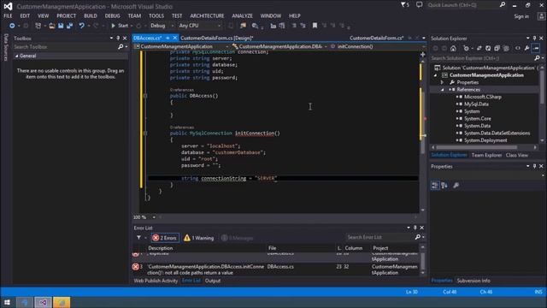Click the Project column header in Error List
Viewport: 547px width, 308px height.
[x=380, y=248]
